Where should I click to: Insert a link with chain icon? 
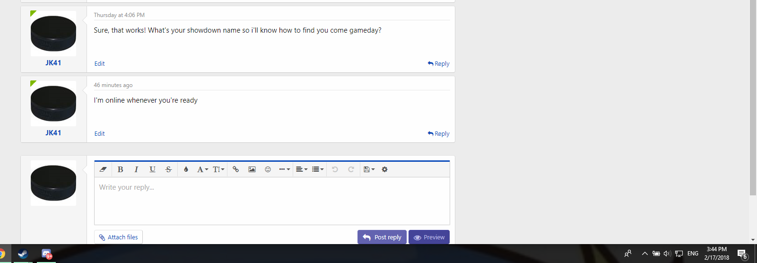click(235, 169)
